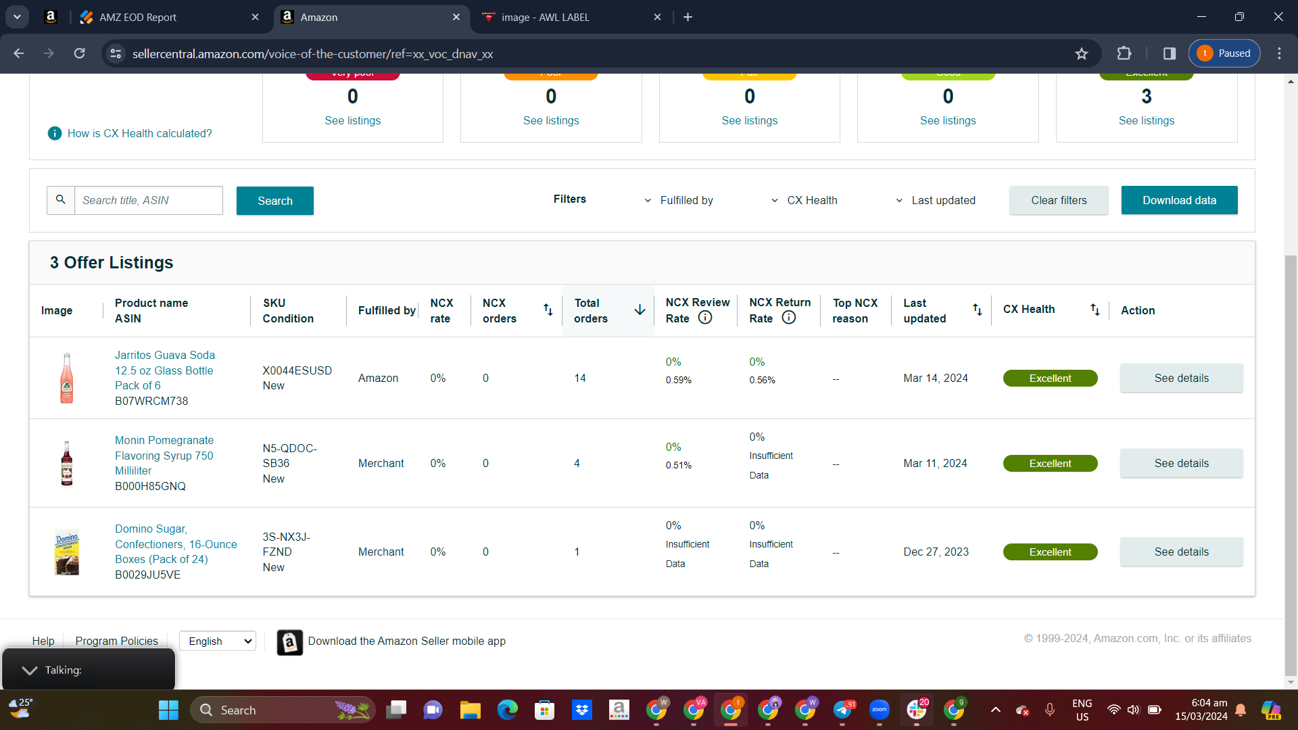The height and width of the screenshot is (730, 1298).
Task: Switch to the pinned Amazon tab
Action: [x=51, y=17]
